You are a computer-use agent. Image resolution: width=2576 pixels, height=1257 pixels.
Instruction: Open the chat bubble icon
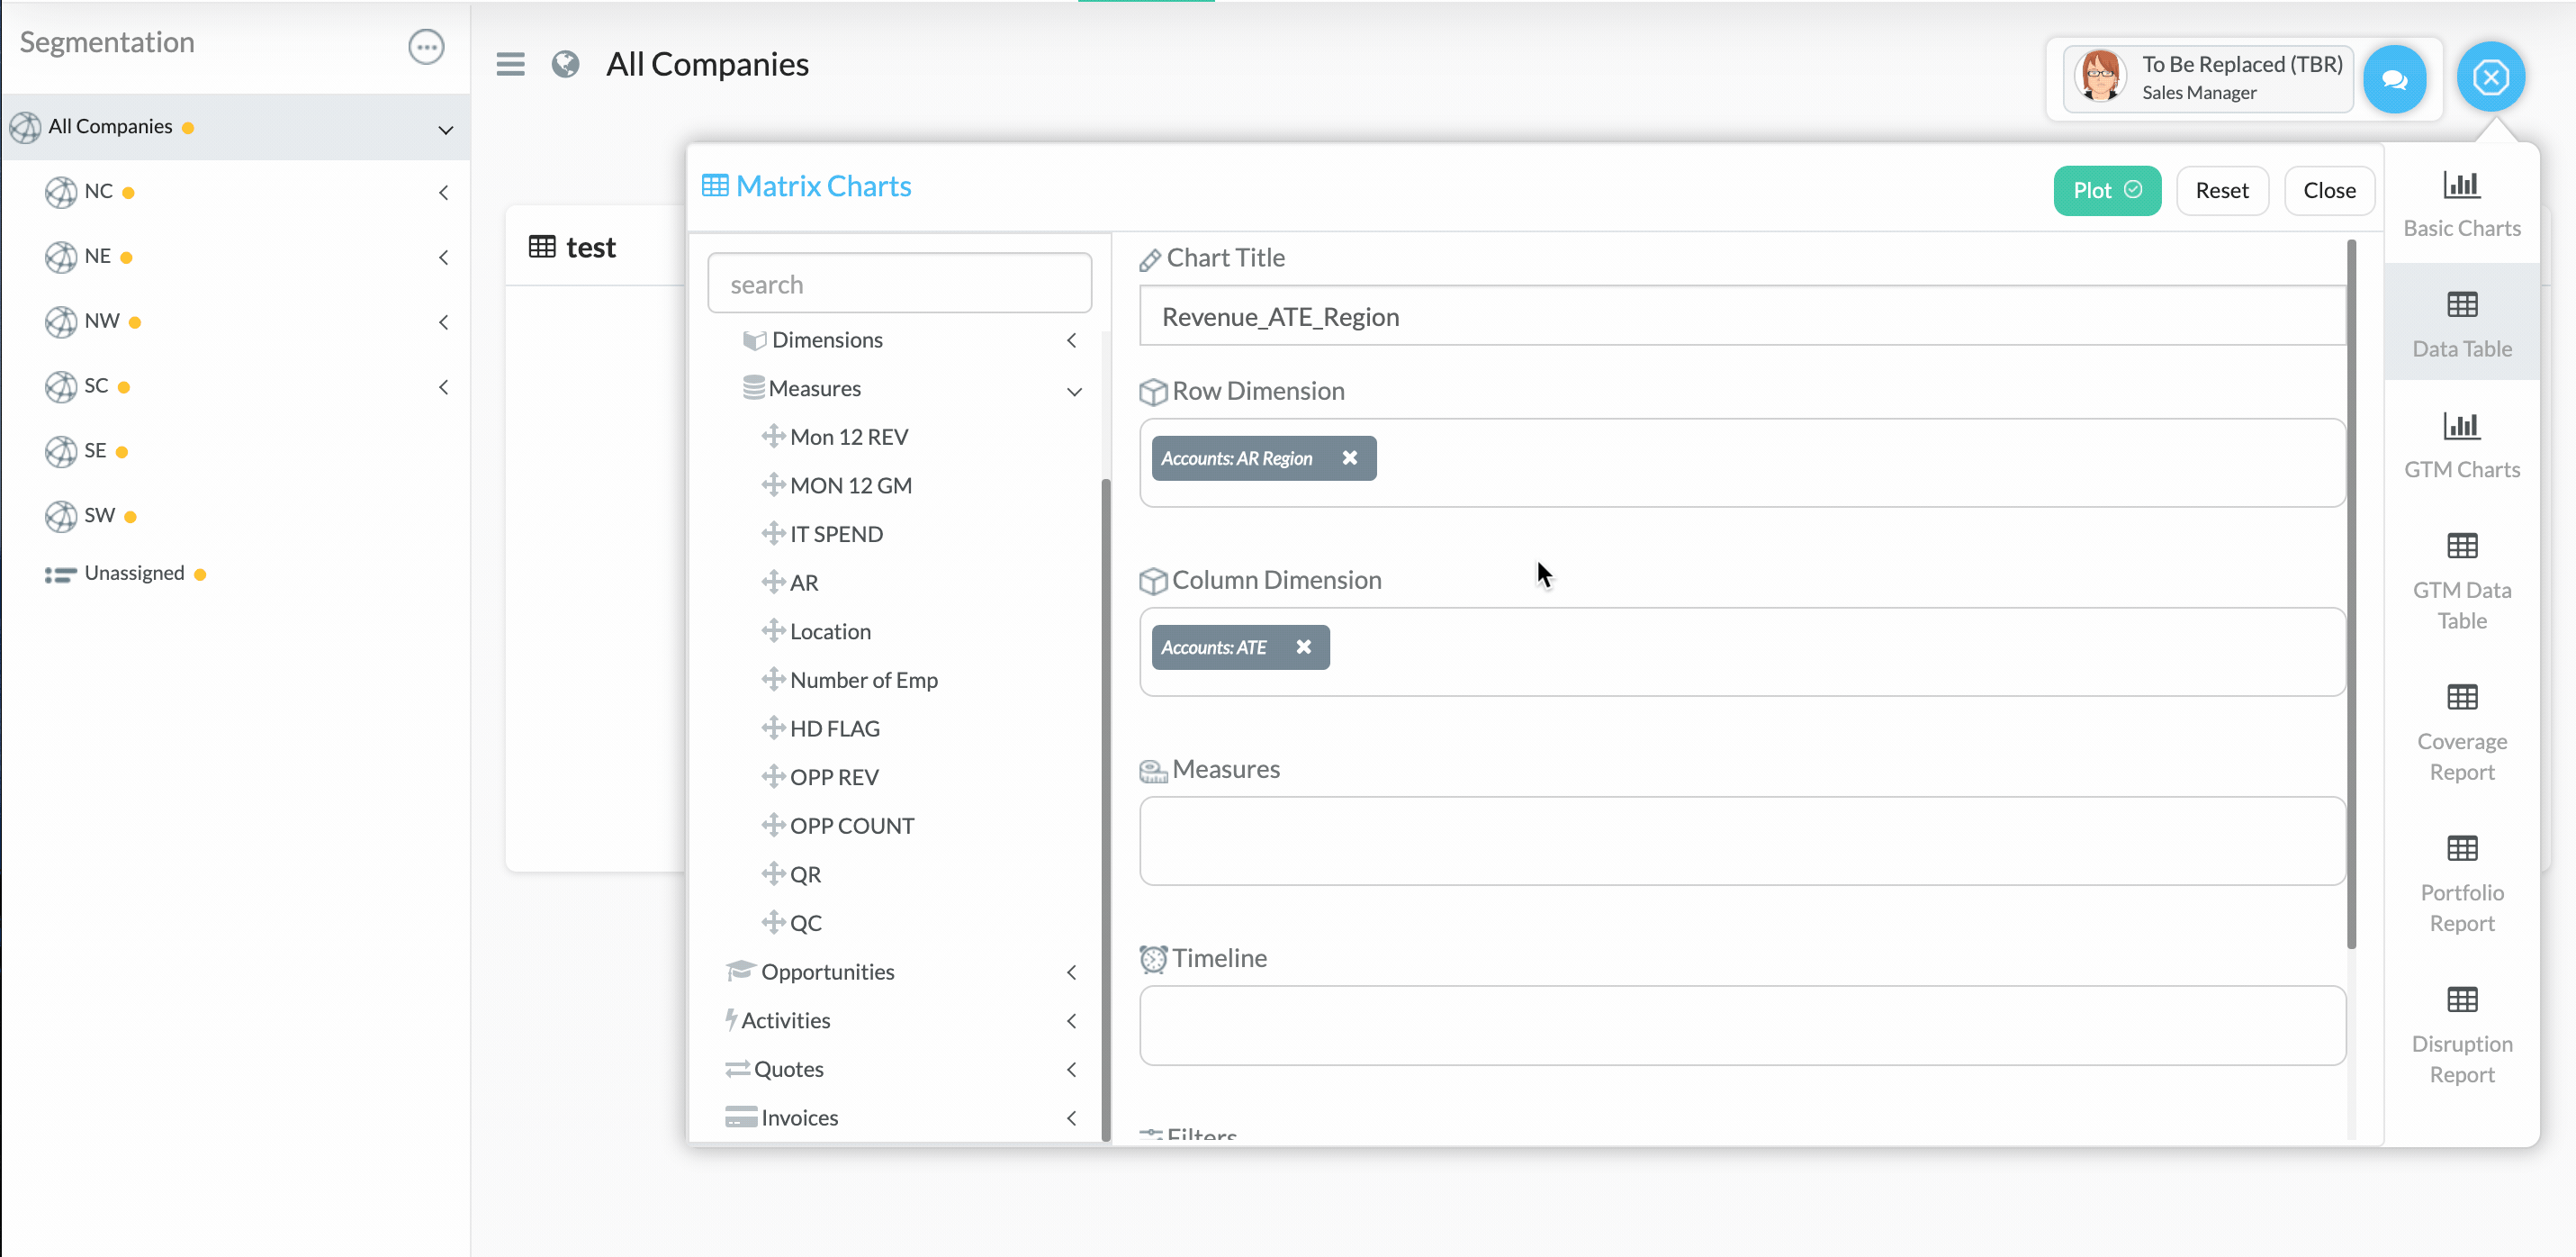pyautogui.click(x=2394, y=78)
